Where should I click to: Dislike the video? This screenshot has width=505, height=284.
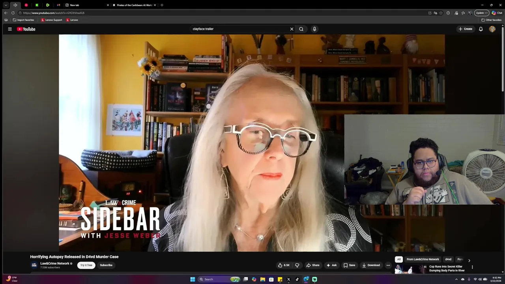[x=297, y=265]
